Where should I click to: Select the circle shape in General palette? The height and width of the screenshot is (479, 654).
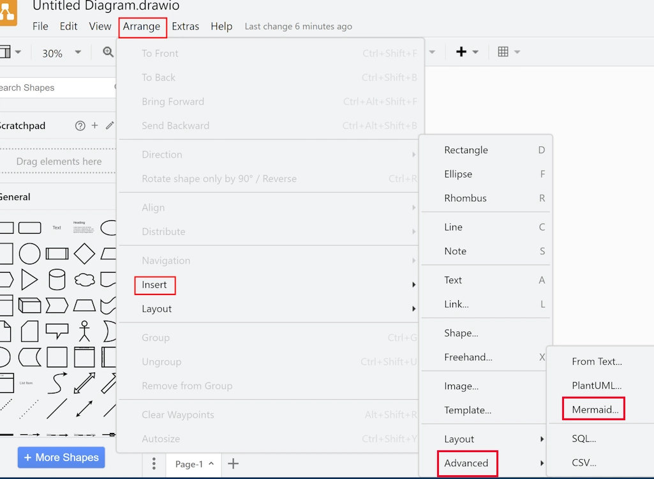point(29,254)
